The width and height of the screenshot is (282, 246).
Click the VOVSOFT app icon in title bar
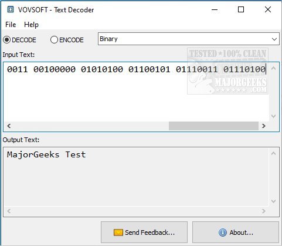tap(11, 9)
